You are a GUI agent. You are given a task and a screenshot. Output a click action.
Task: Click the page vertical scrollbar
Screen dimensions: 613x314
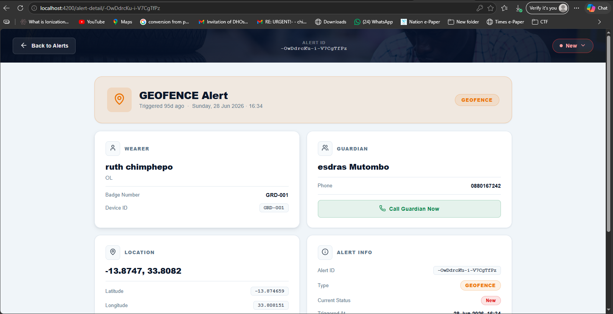click(x=608, y=134)
